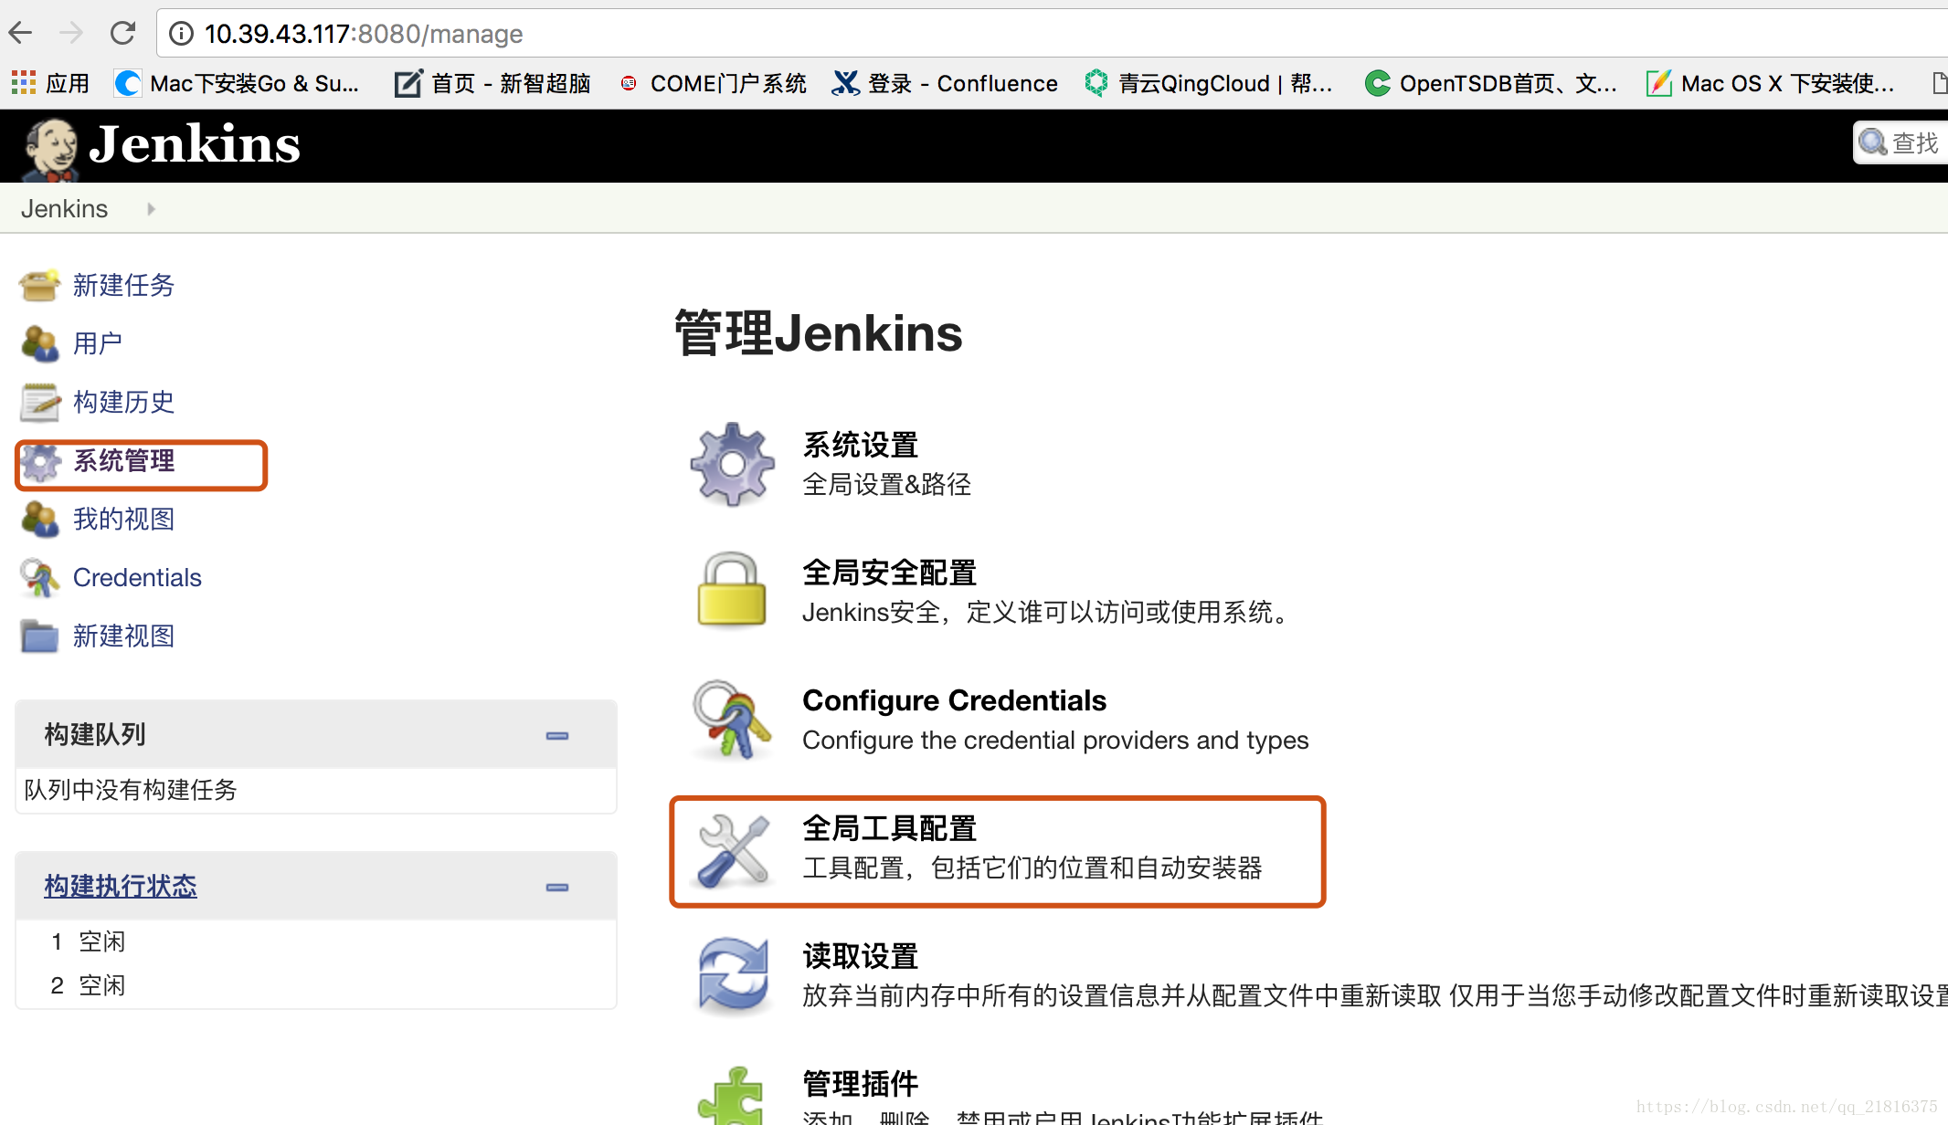Click the 管理插件 puzzle icon
The height and width of the screenshot is (1125, 1948).
[x=732, y=1096]
